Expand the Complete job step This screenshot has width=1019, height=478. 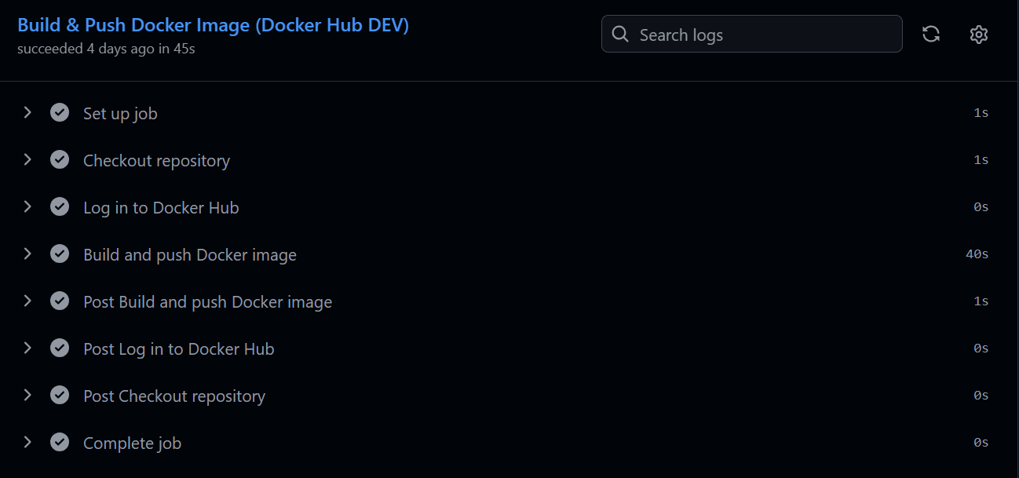point(28,442)
